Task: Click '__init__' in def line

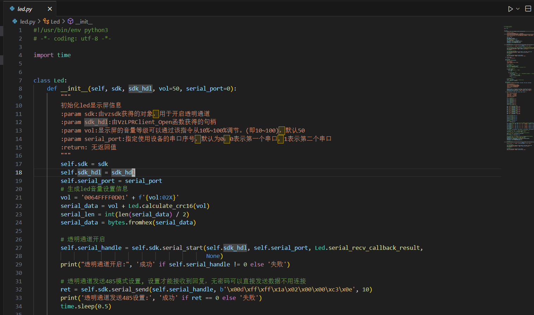Action: click(x=74, y=89)
